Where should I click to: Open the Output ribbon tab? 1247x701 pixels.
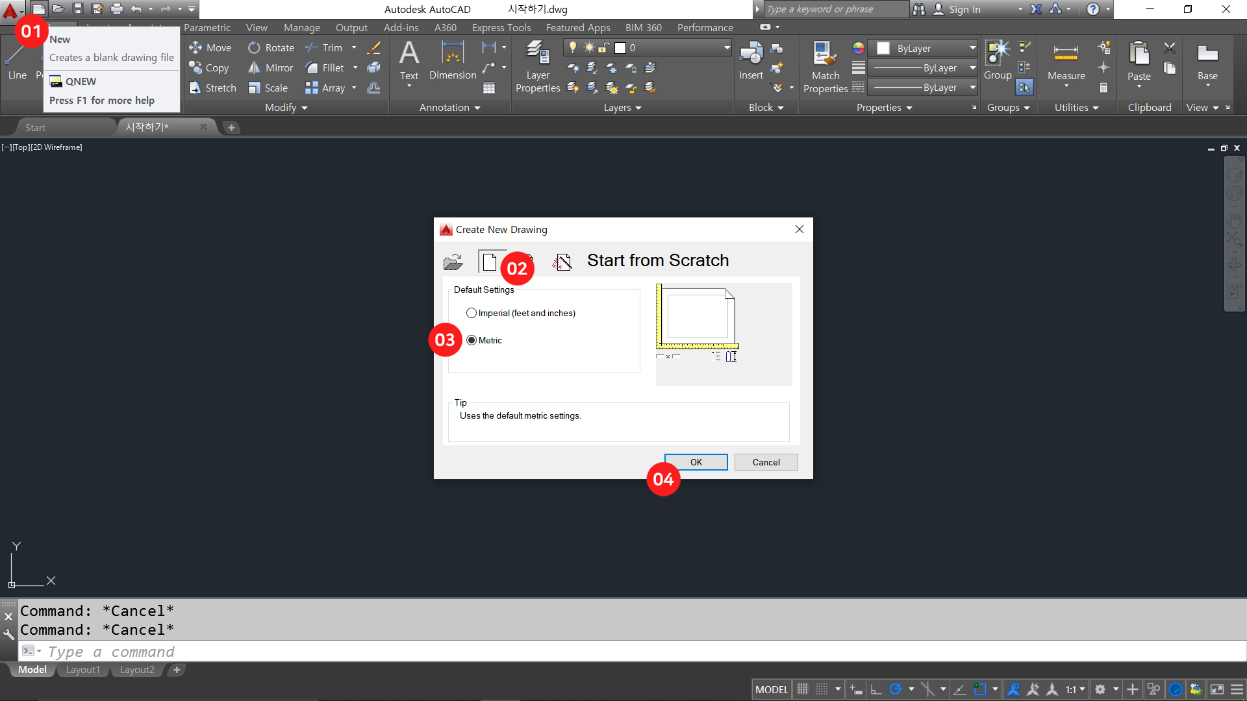click(x=351, y=27)
